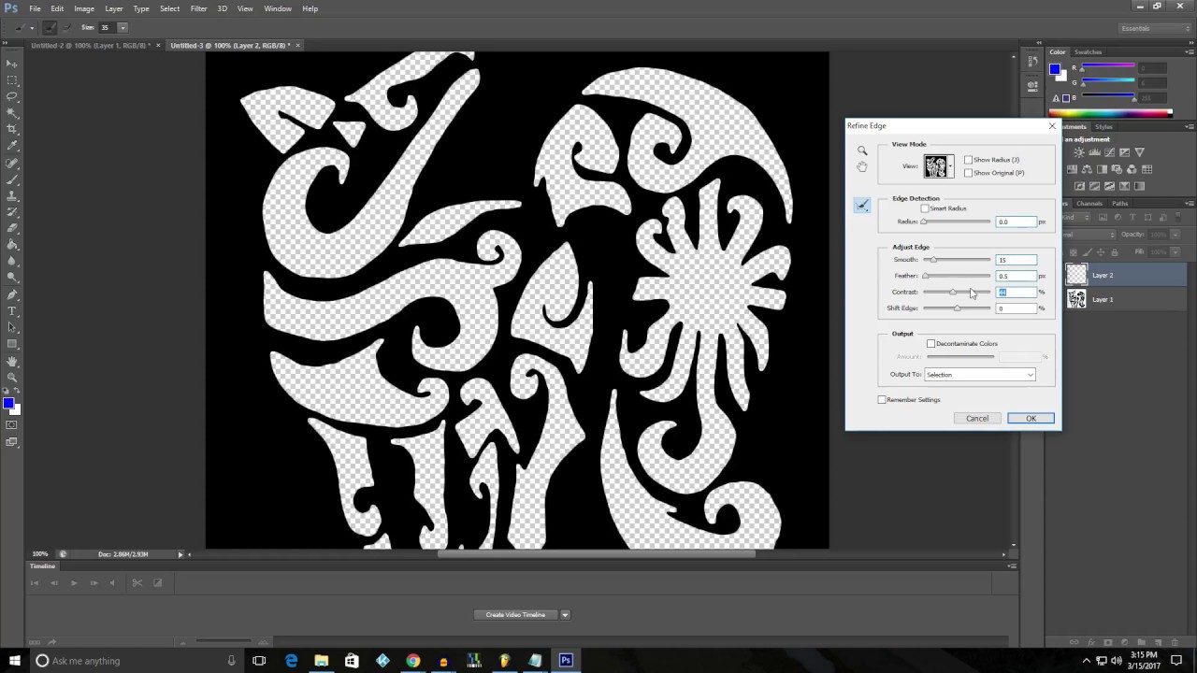Open Microsoft Edge from the taskbar
1197x673 pixels.
[291, 661]
